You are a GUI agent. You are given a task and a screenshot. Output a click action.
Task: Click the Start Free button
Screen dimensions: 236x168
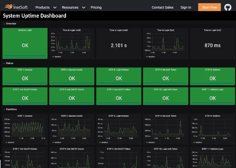click(x=209, y=7)
